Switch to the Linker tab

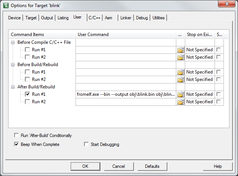click(126, 18)
